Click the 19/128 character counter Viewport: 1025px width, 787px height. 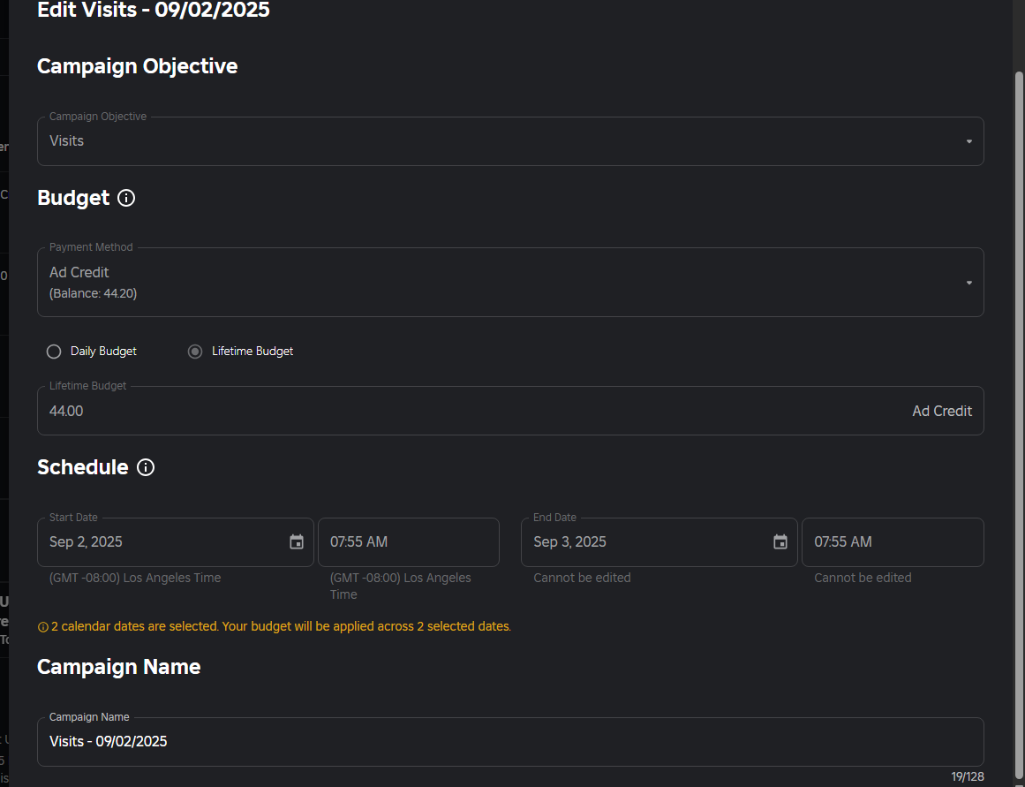point(968,776)
